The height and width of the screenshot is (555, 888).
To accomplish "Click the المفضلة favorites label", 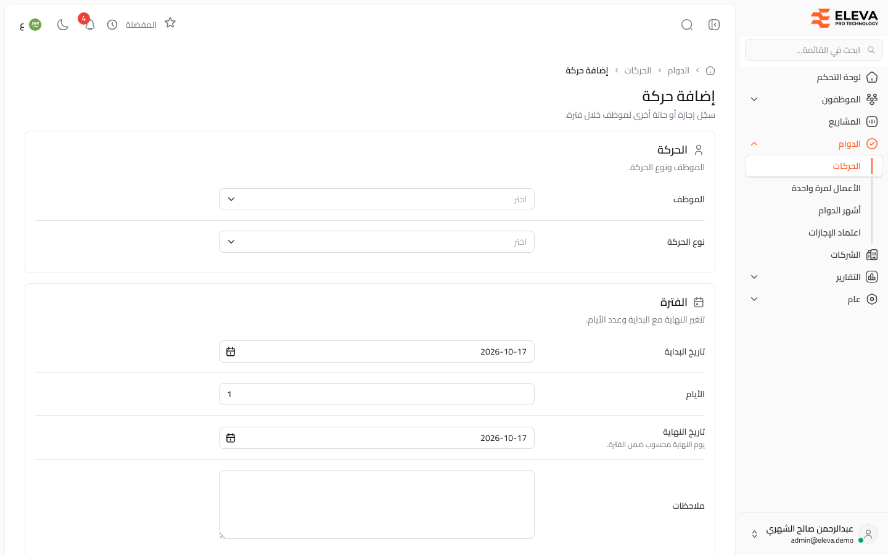I will (x=141, y=25).
